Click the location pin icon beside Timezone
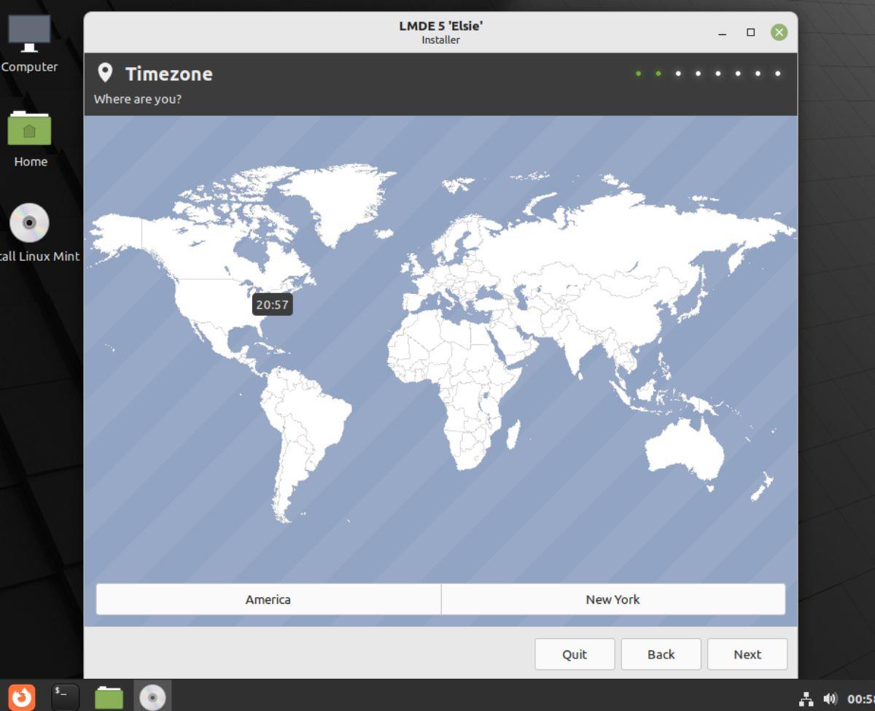Image resolution: width=875 pixels, height=711 pixels. pos(107,73)
